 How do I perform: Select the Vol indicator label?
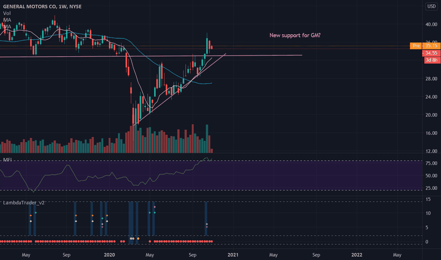pyautogui.click(x=7, y=13)
